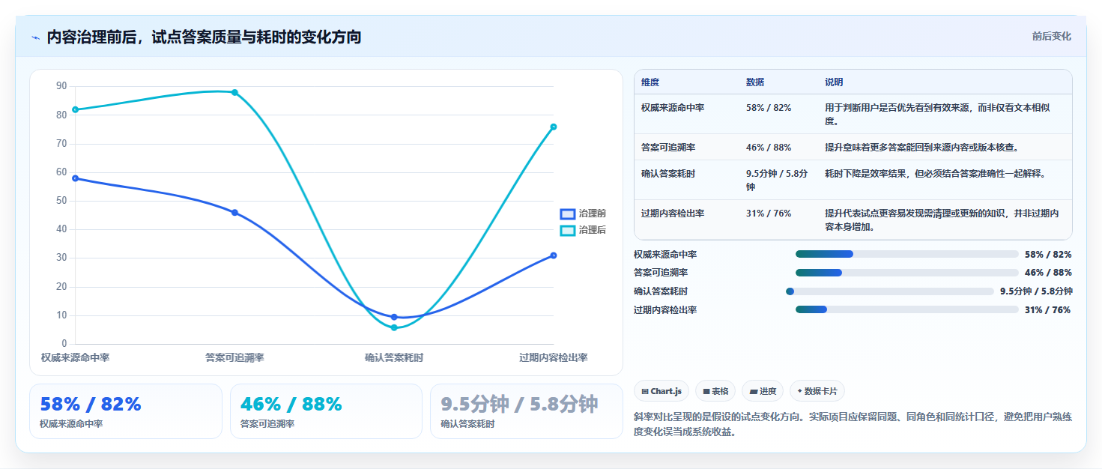Click the 过期内容检出率 progress bar
The width and height of the screenshot is (1102, 469).
[906, 309]
